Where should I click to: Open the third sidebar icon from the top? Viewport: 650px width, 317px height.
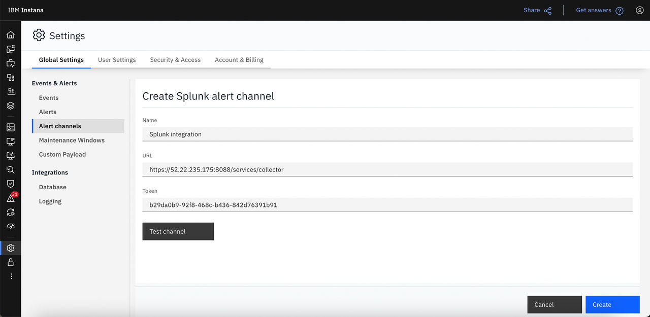coord(11,63)
